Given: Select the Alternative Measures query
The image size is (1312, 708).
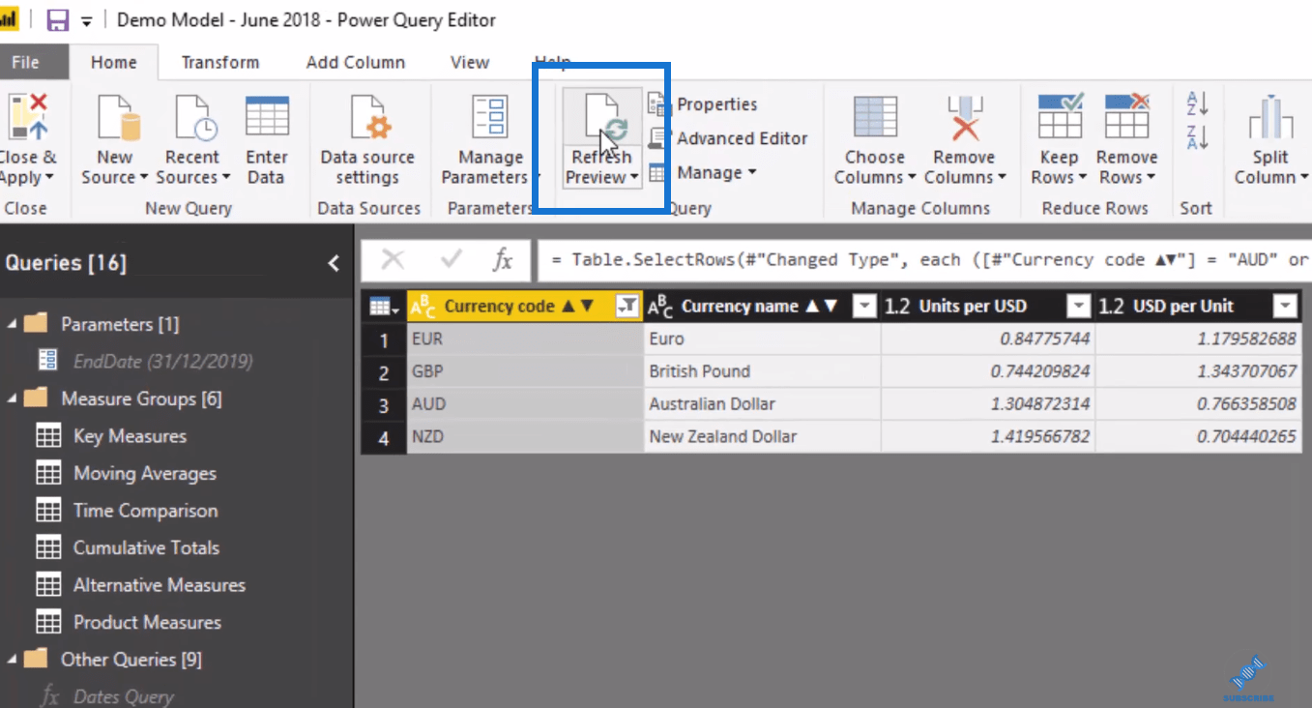Looking at the screenshot, I should coord(160,585).
